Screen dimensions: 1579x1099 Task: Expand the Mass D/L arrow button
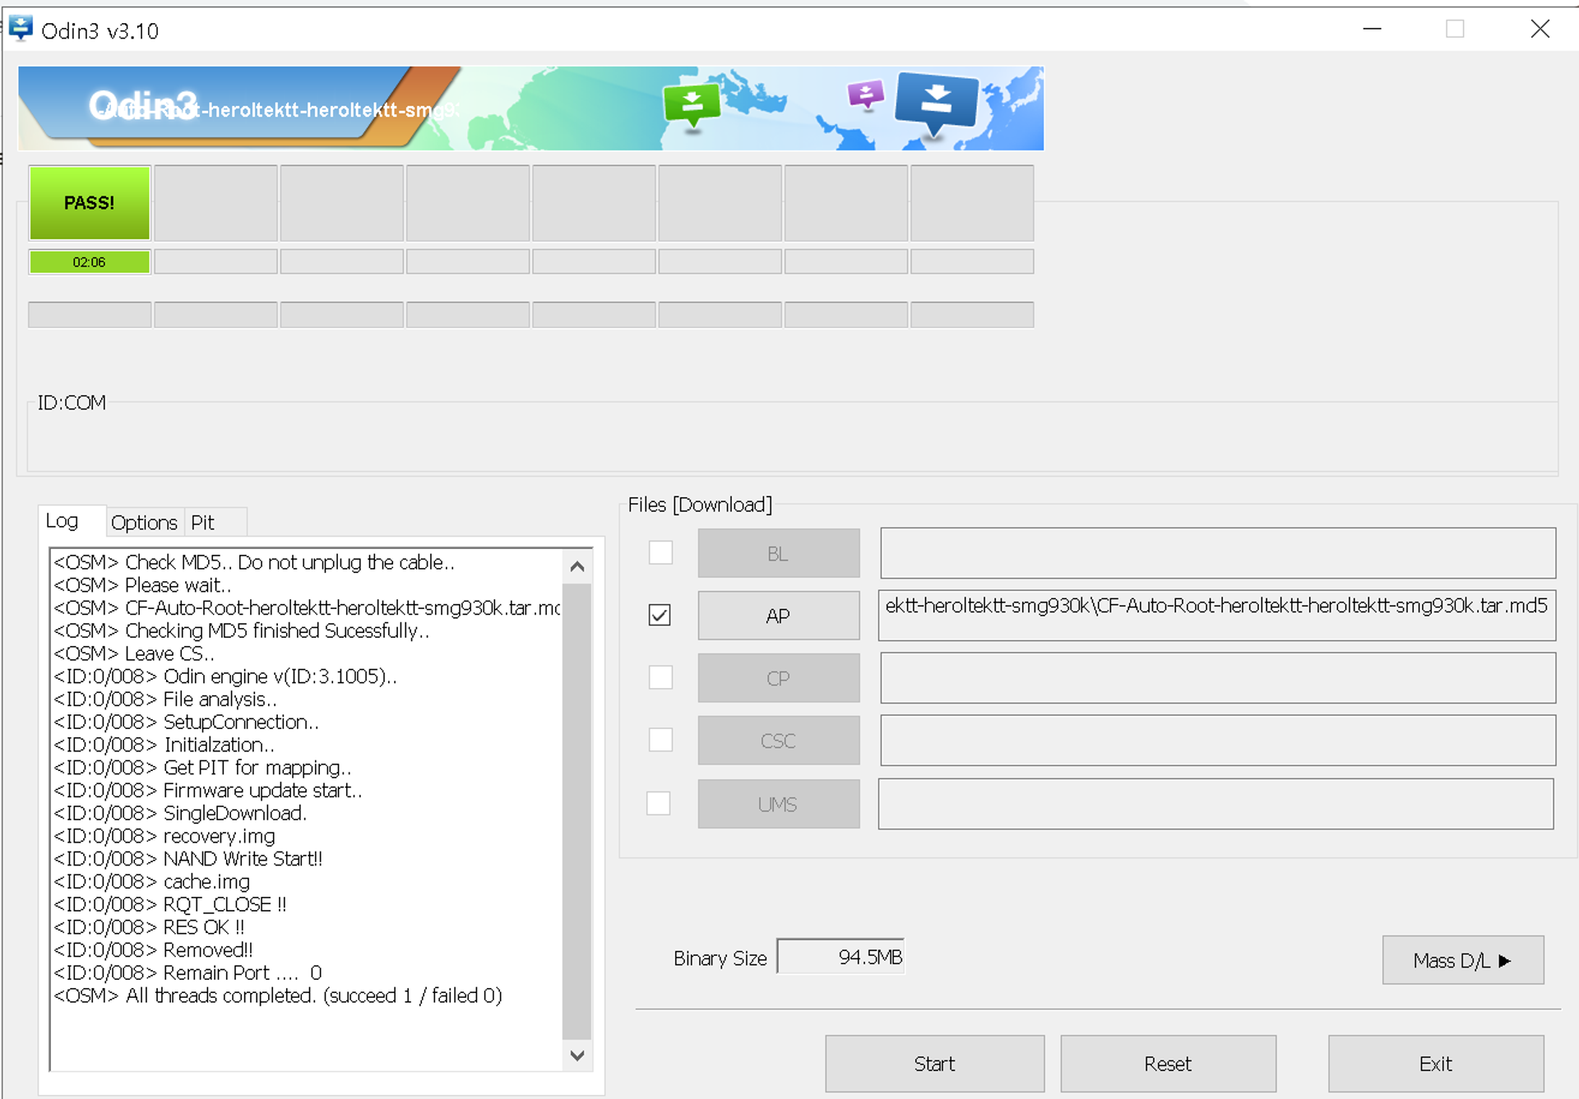1462,960
